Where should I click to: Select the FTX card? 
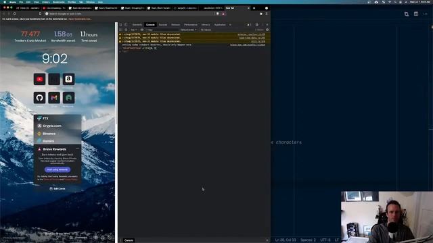point(58,118)
